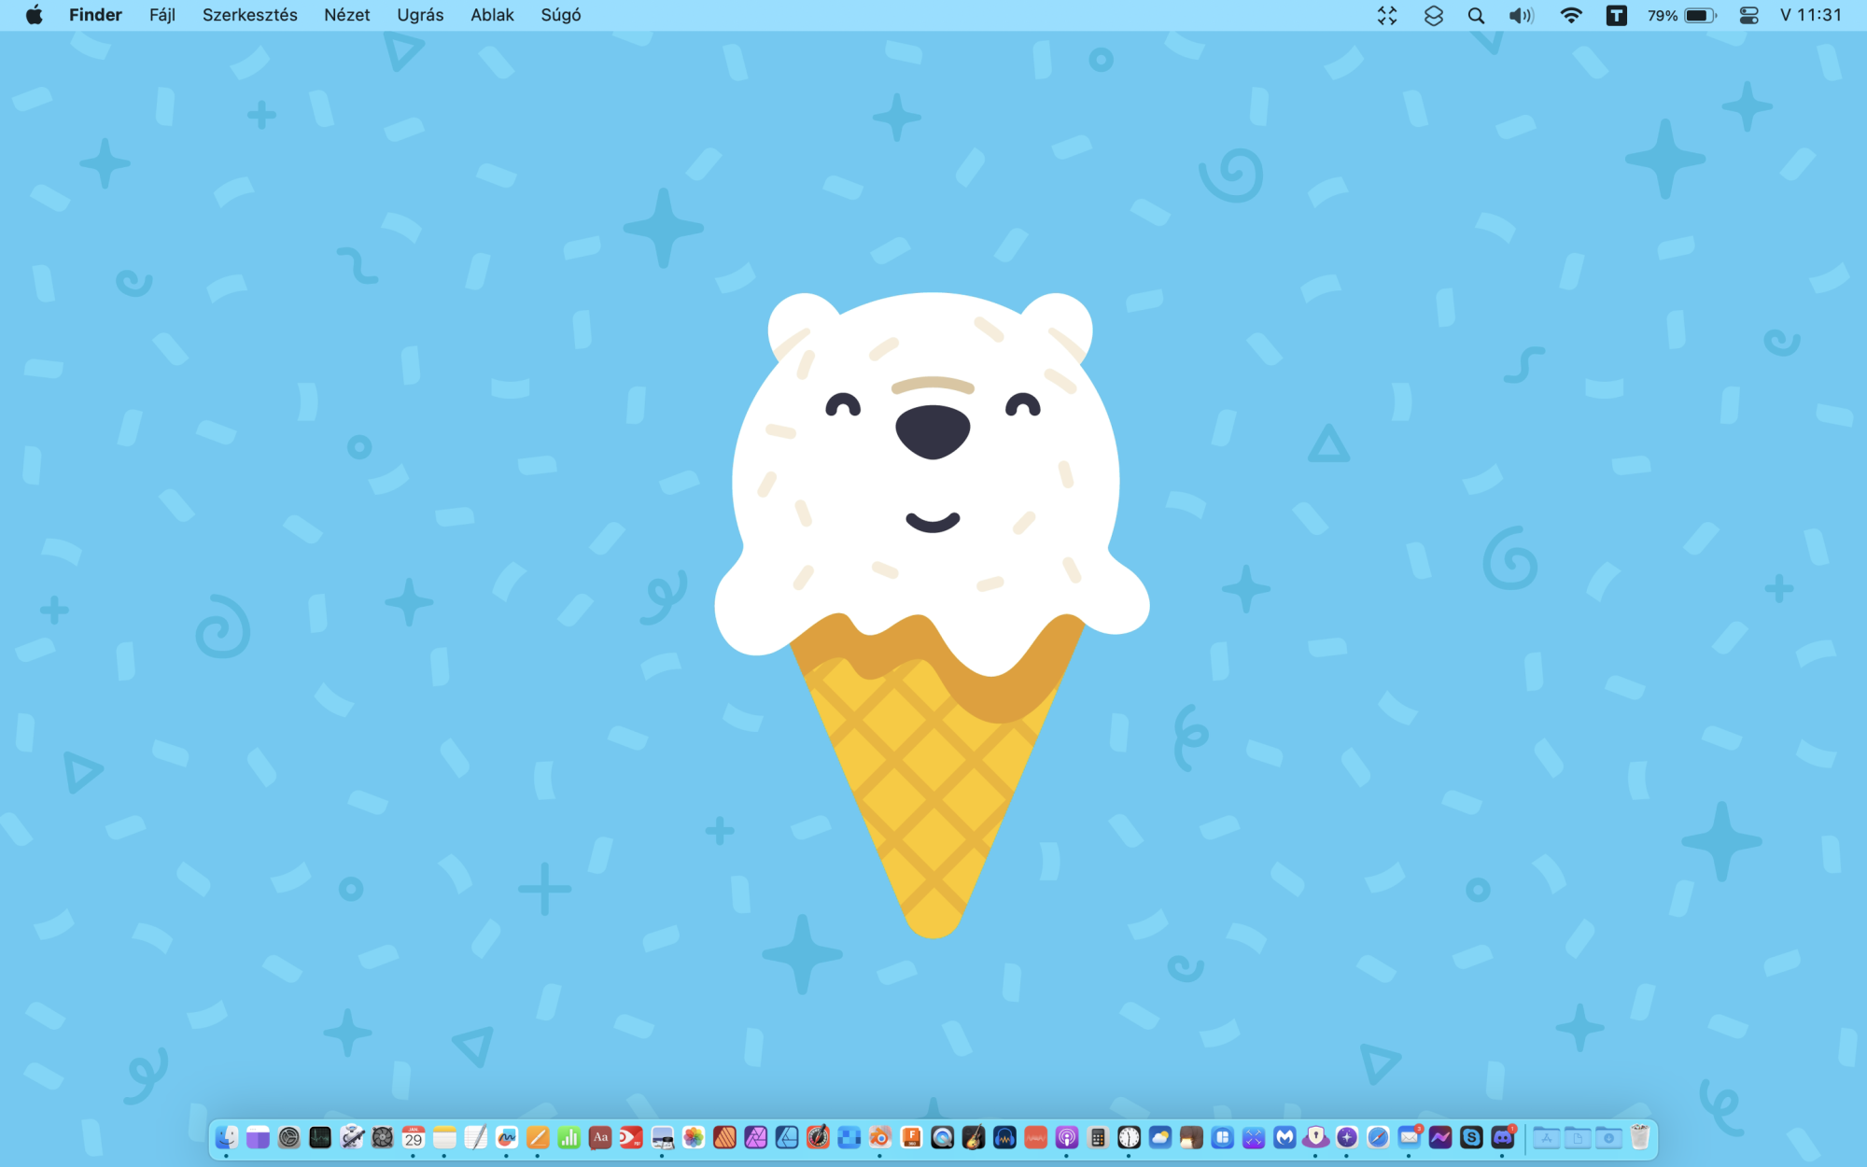Click the clock showing V 11:31

tap(1810, 15)
